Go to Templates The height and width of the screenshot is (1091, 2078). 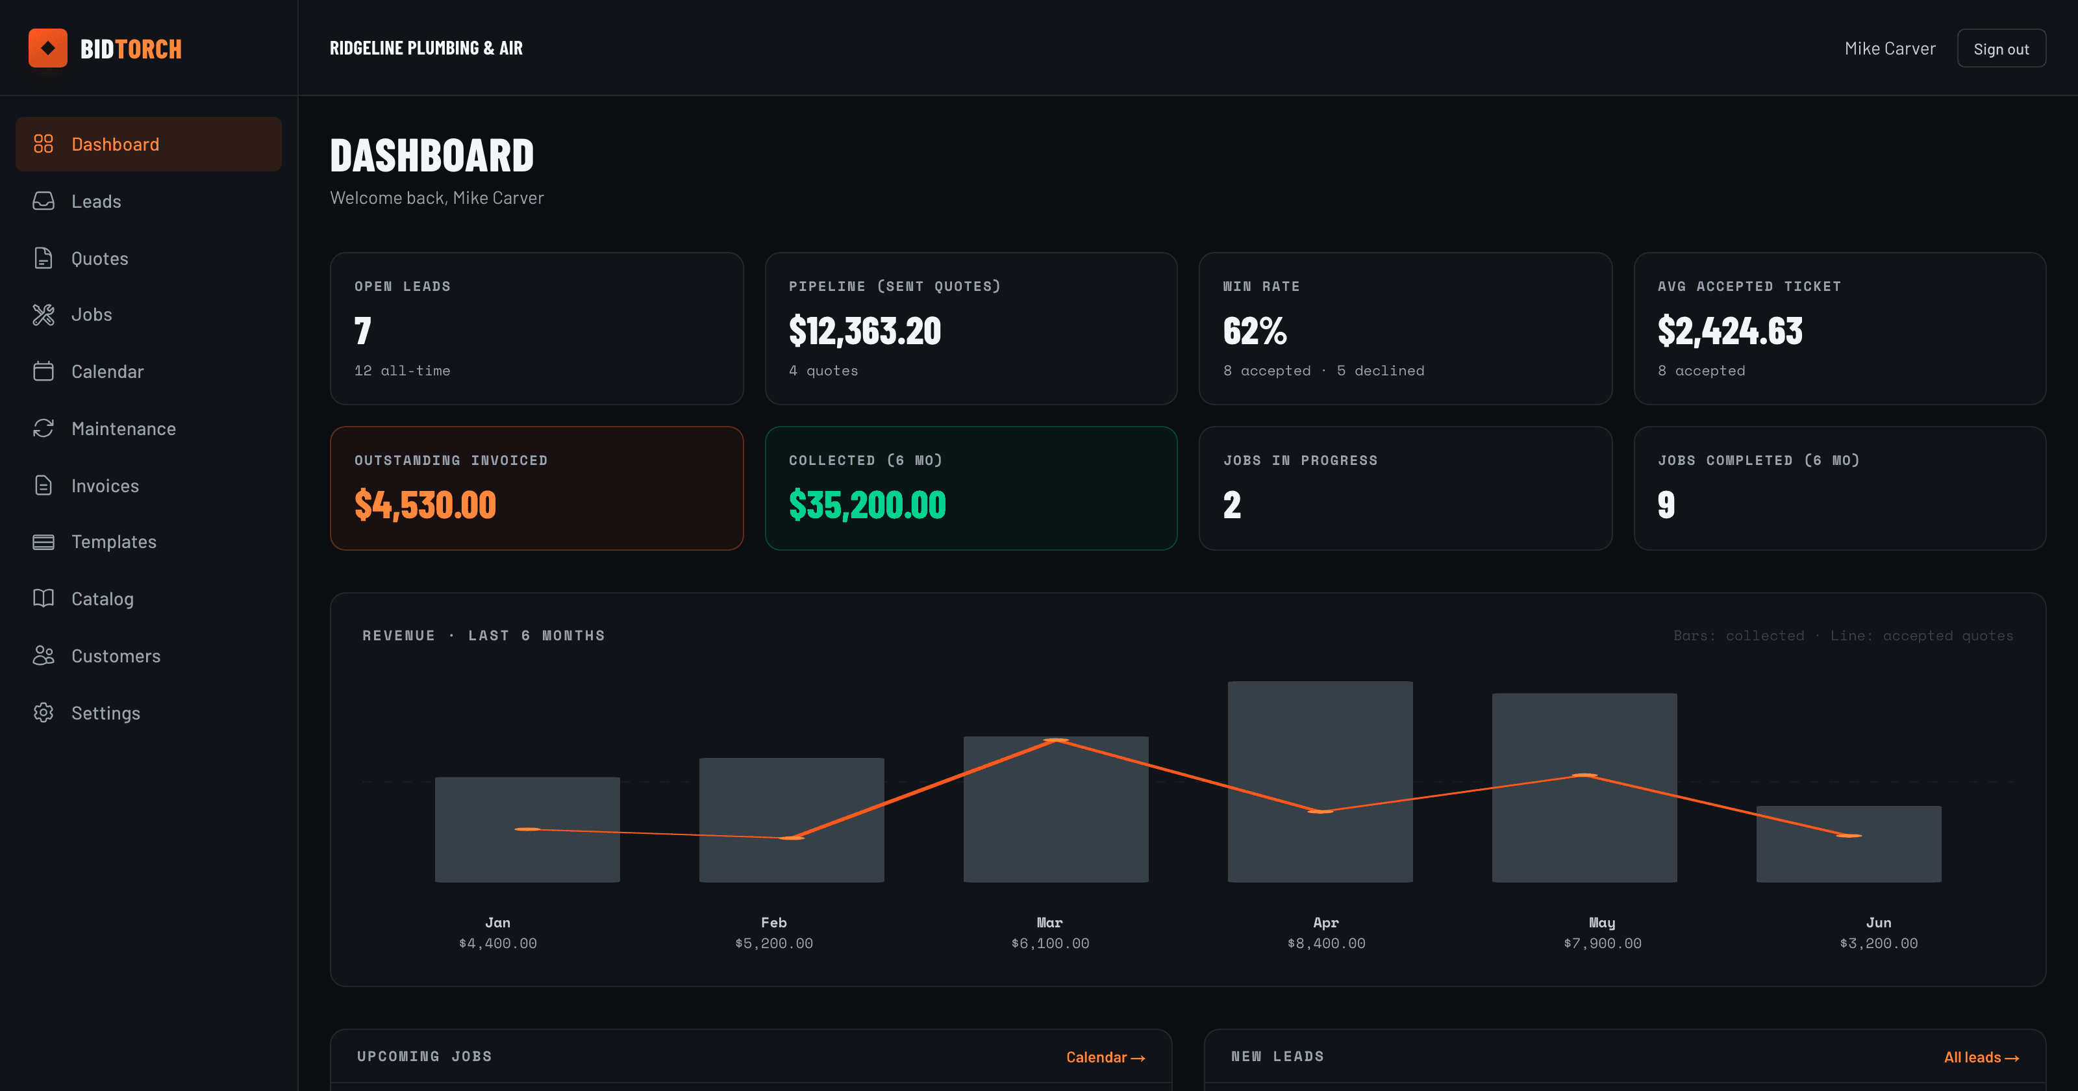(149, 542)
